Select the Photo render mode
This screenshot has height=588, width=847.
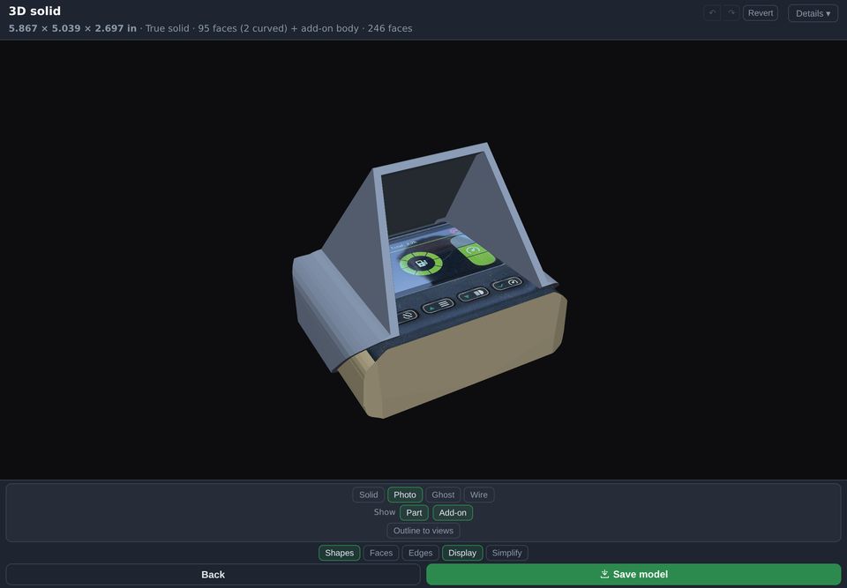point(405,495)
